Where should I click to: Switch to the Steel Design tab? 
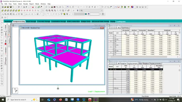(x=31, y=22)
